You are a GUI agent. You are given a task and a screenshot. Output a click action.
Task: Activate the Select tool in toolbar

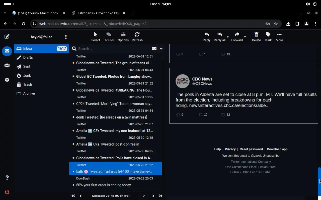(x=96, y=37)
